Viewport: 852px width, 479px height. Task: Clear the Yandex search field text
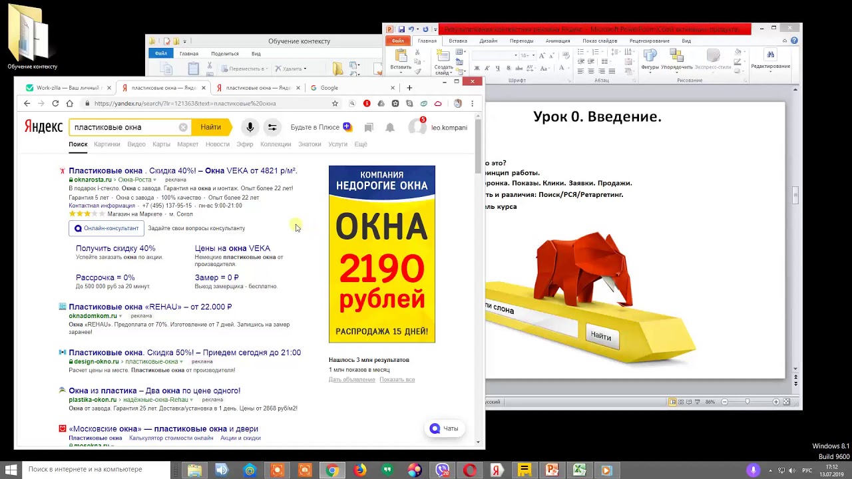(183, 127)
